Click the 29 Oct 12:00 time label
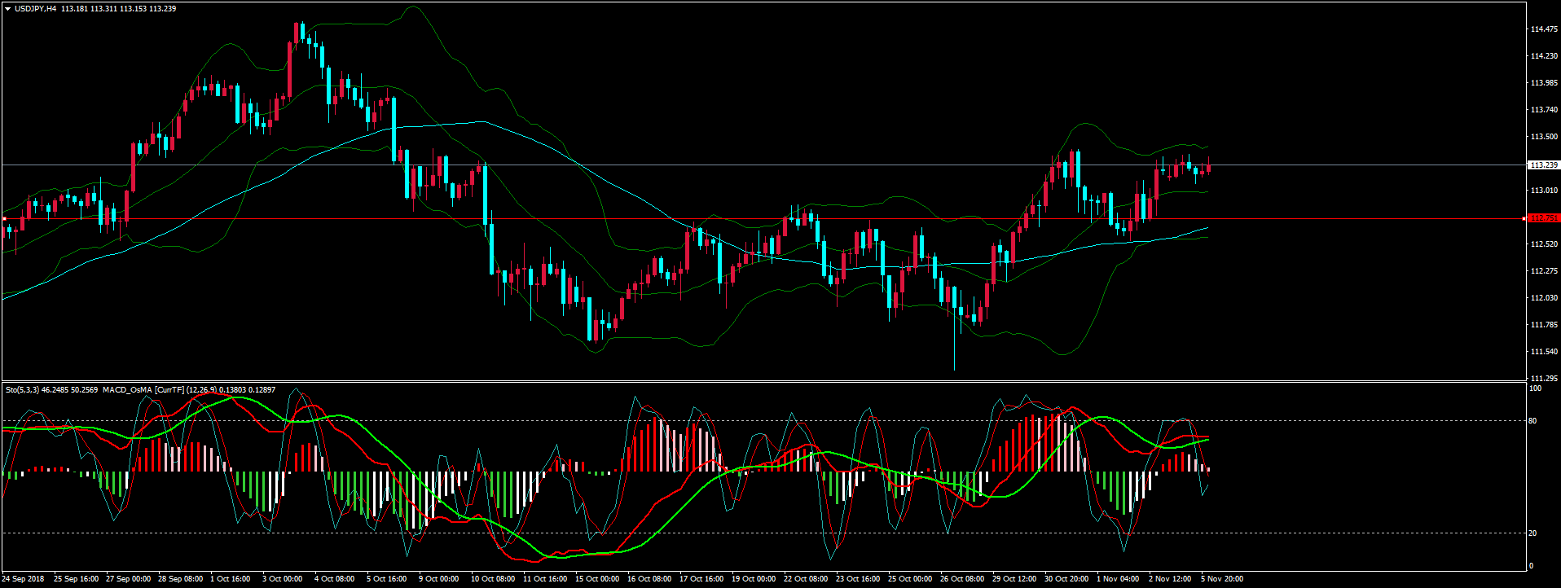Screen dimensions: 1561x588 (x=1014, y=579)
